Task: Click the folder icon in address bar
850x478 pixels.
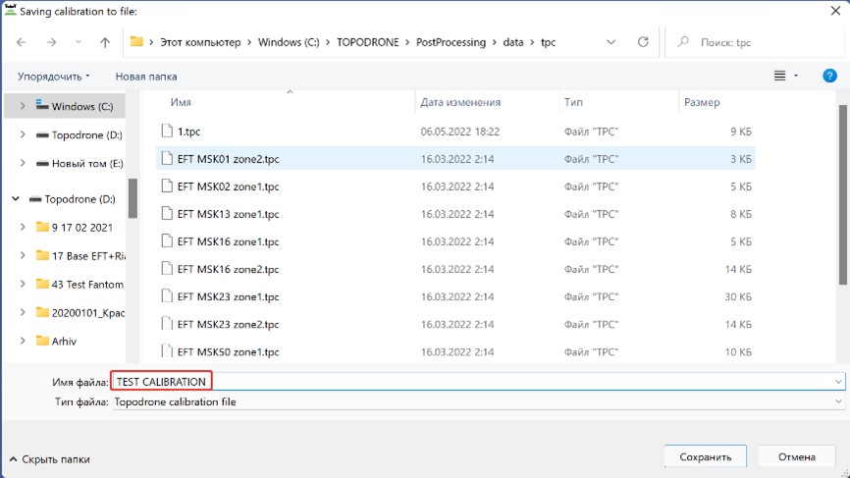Action: pos(136,42)
